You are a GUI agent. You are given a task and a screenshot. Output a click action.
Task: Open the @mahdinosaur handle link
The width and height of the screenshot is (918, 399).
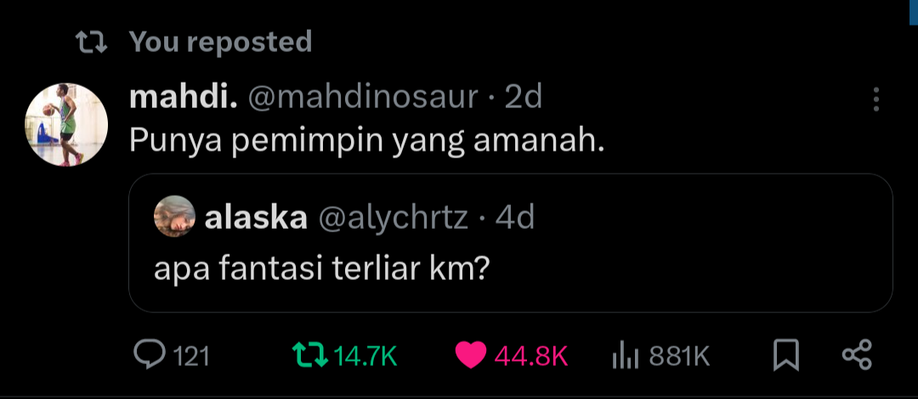(x=364, y=98)
